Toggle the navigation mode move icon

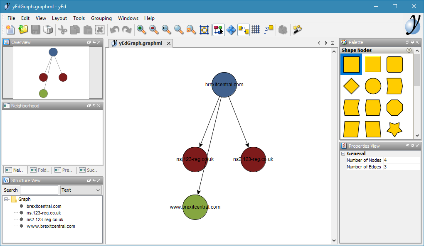pos(231,29)
